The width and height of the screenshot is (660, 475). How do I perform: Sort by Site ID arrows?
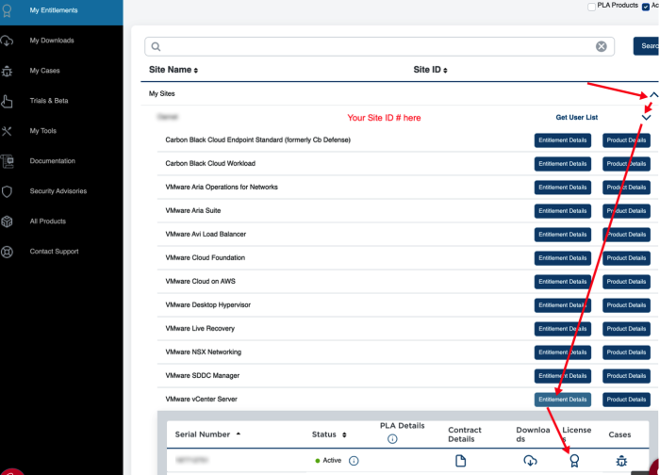click(x=445, y=71)
